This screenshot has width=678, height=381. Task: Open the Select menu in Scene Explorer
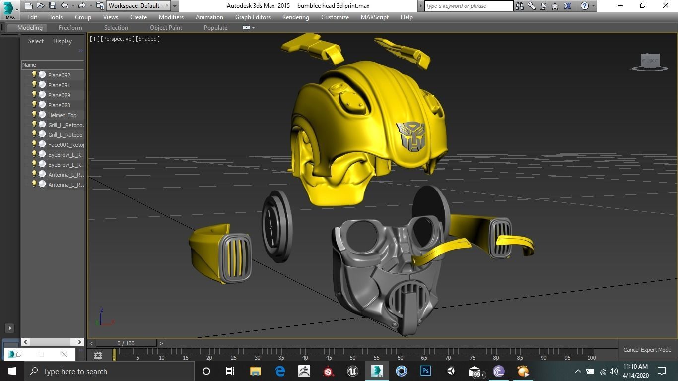[x=36, y=41]
